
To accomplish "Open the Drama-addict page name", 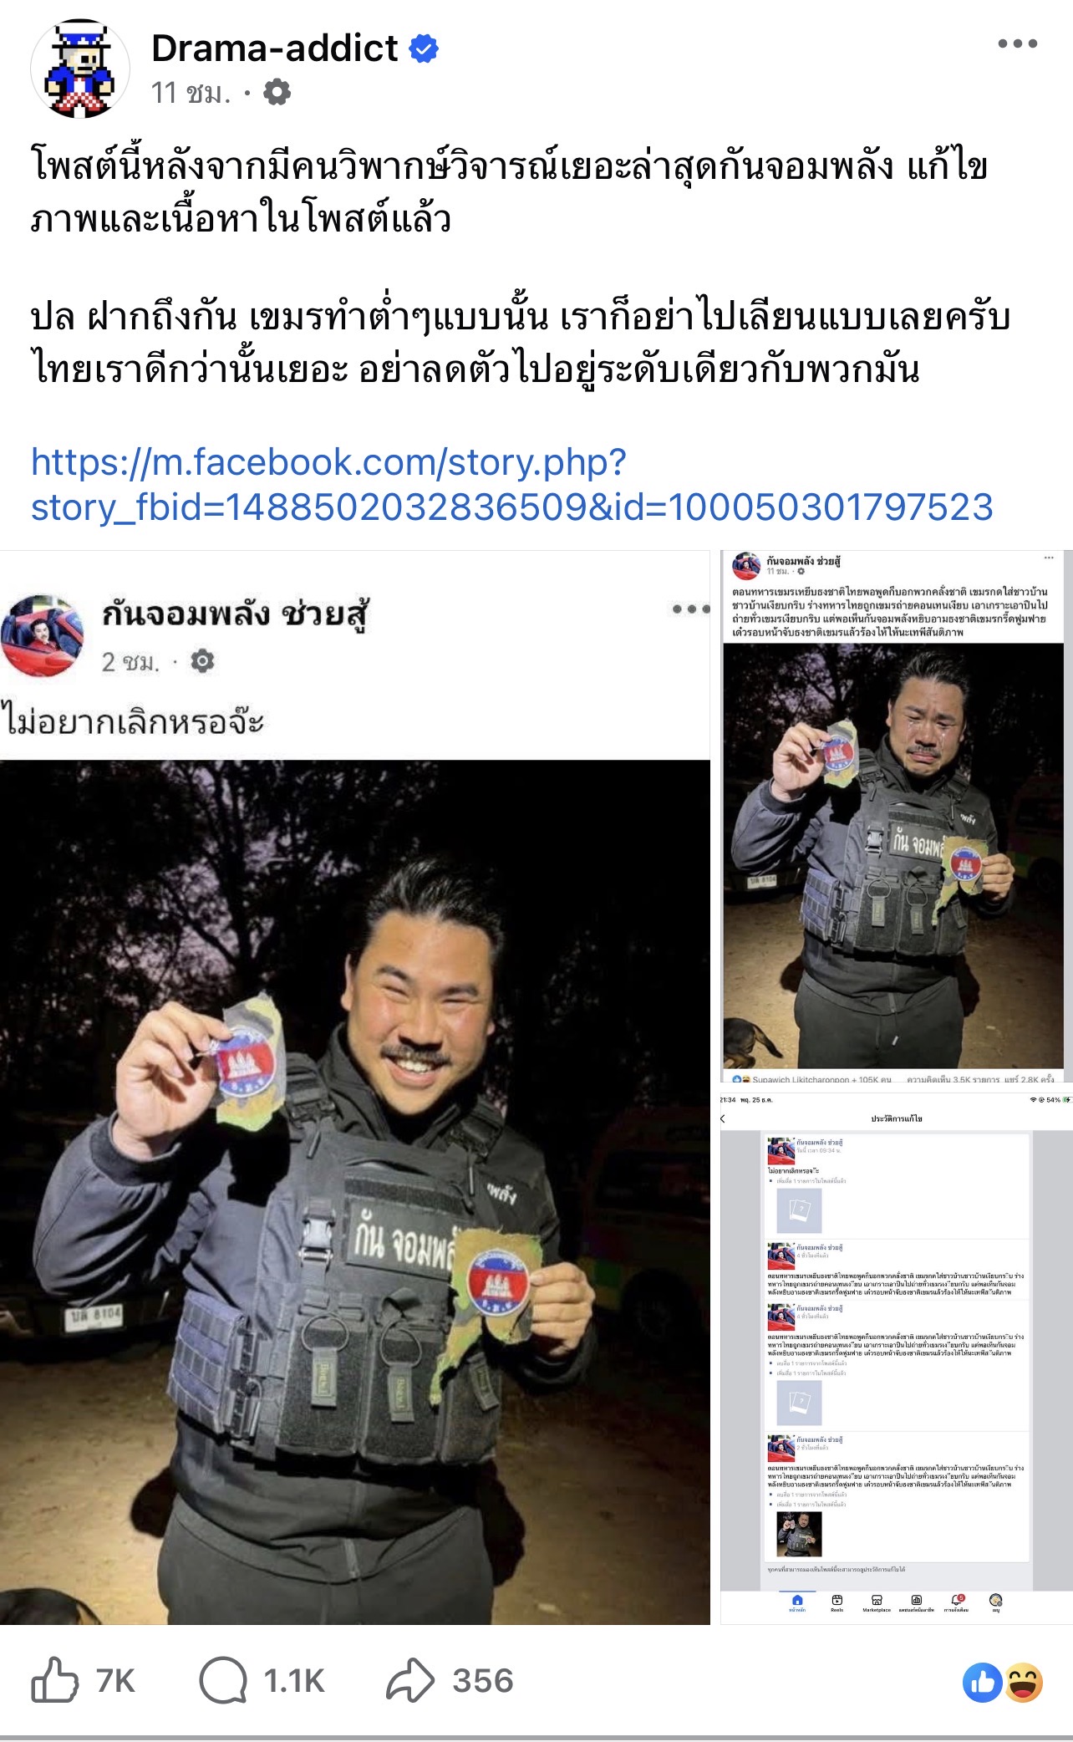I will coord(274,48).
